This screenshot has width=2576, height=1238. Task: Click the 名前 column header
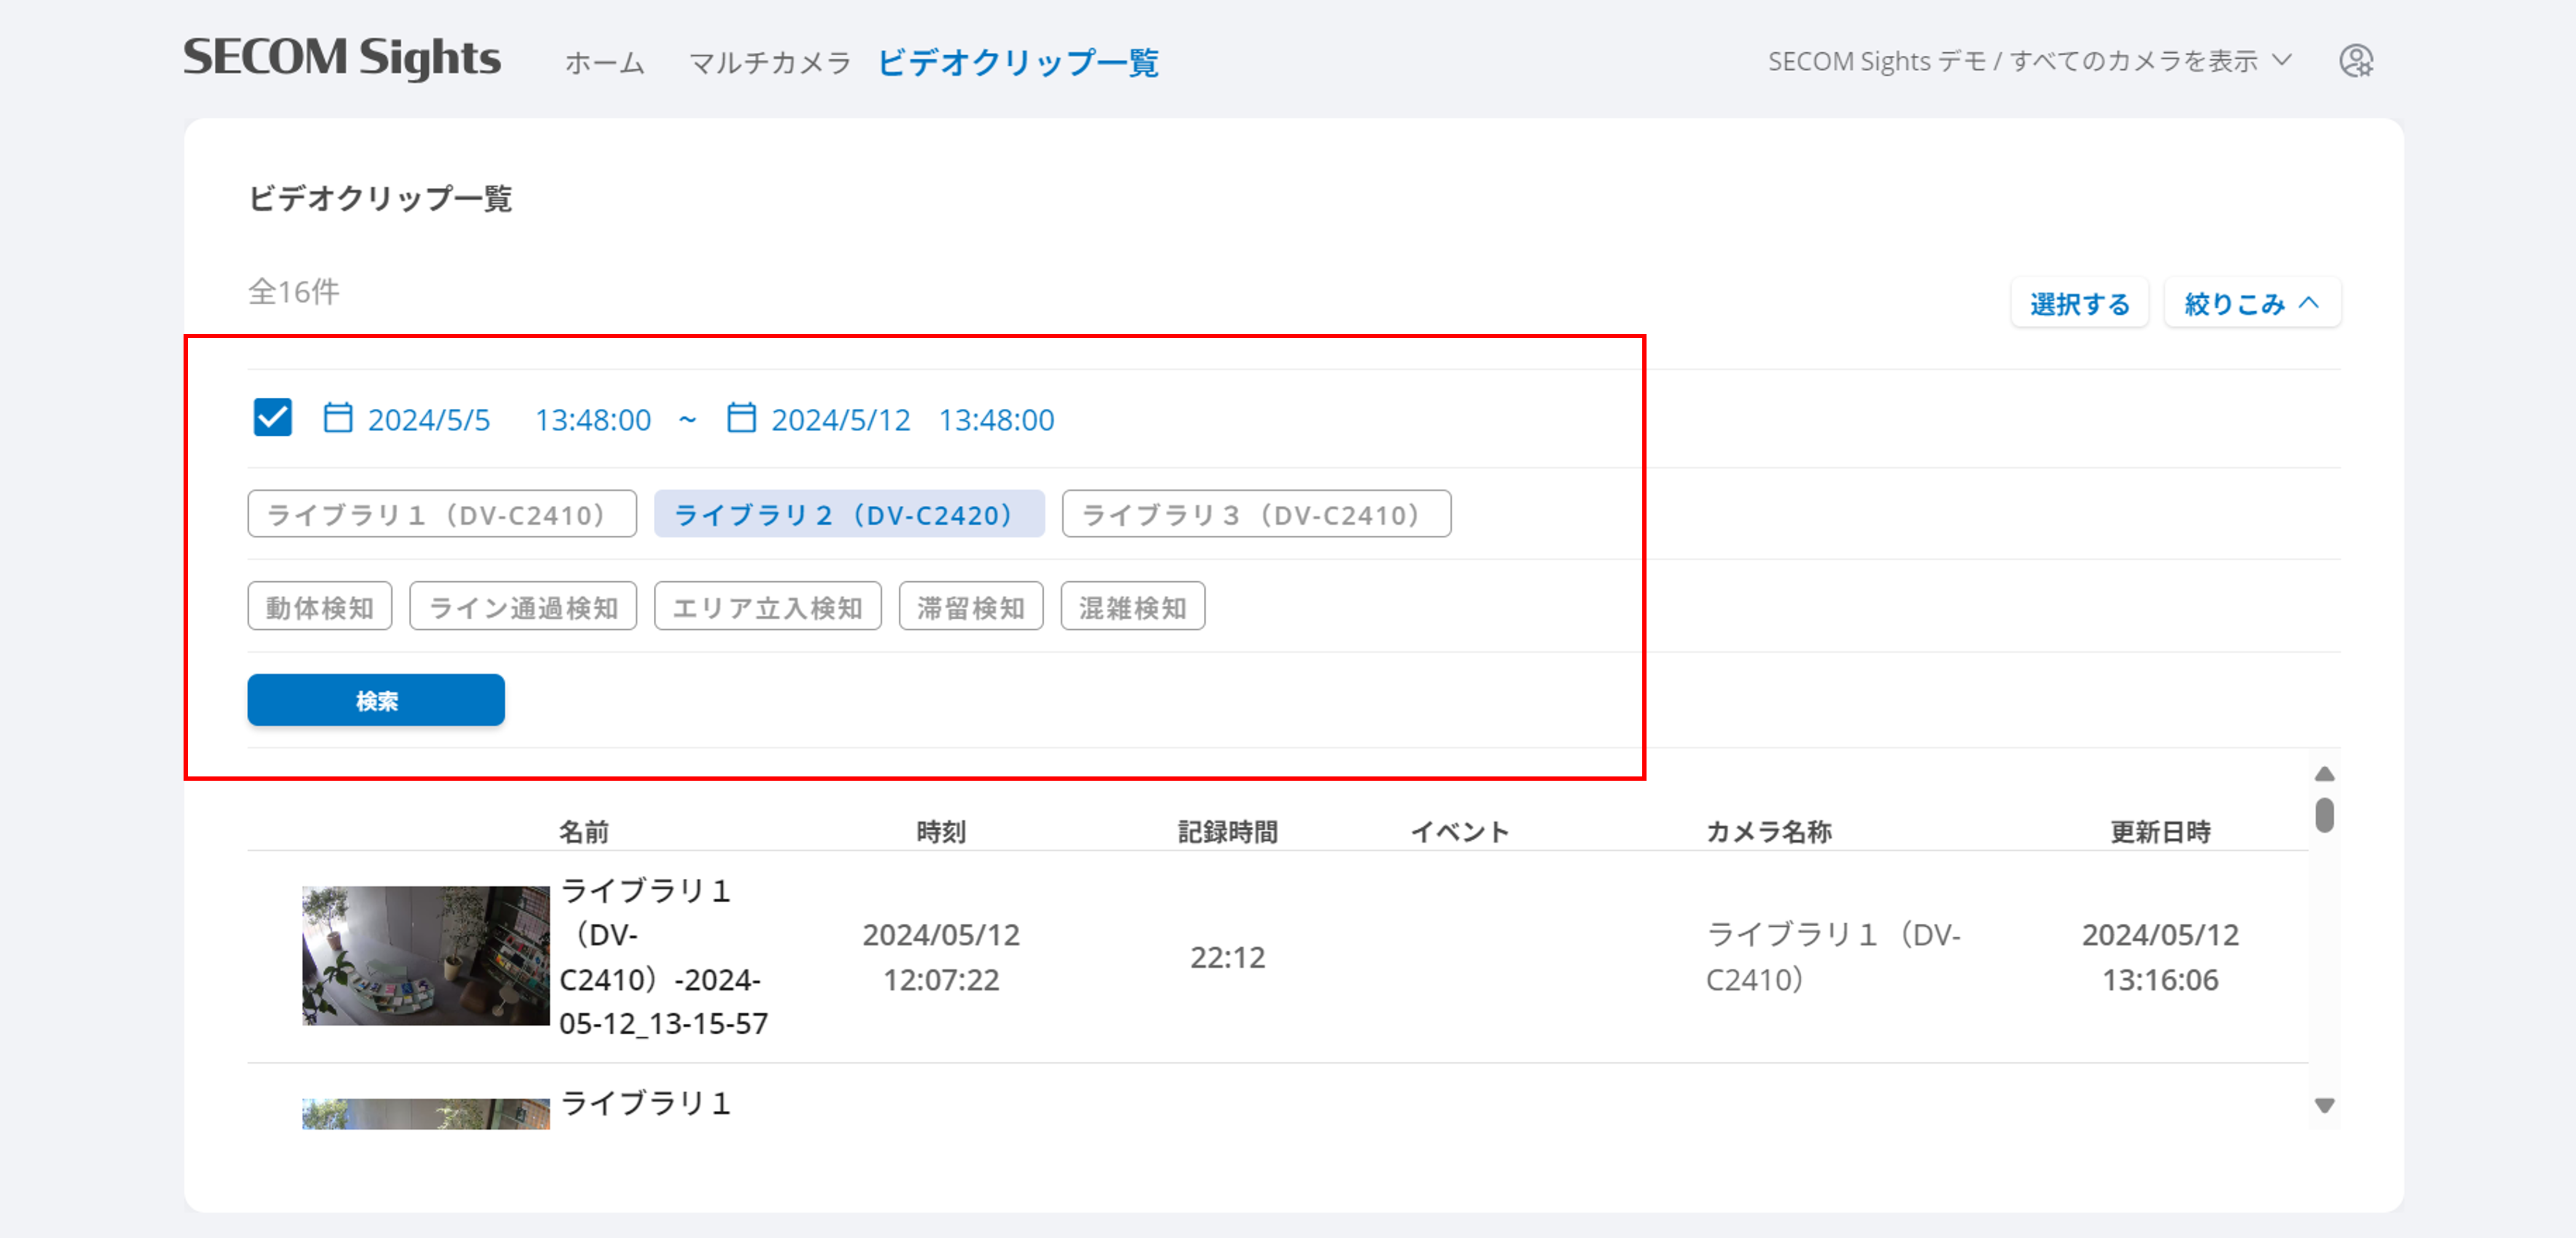584,831
